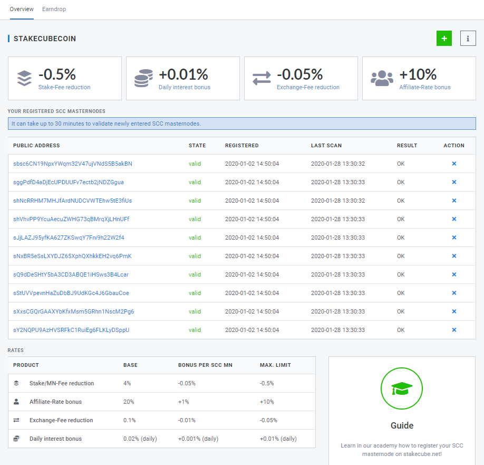Image resolution: width=484 pixels, height=465 pixels.
Task: Remove masternode sJjLAZJ95yfKA627ZKSwqY7Fni9h22W2f4
Action: pos(454,238)
